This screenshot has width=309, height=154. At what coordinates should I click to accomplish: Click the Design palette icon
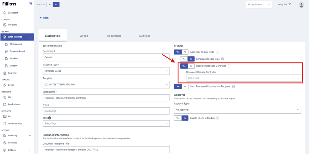(5, 85)
